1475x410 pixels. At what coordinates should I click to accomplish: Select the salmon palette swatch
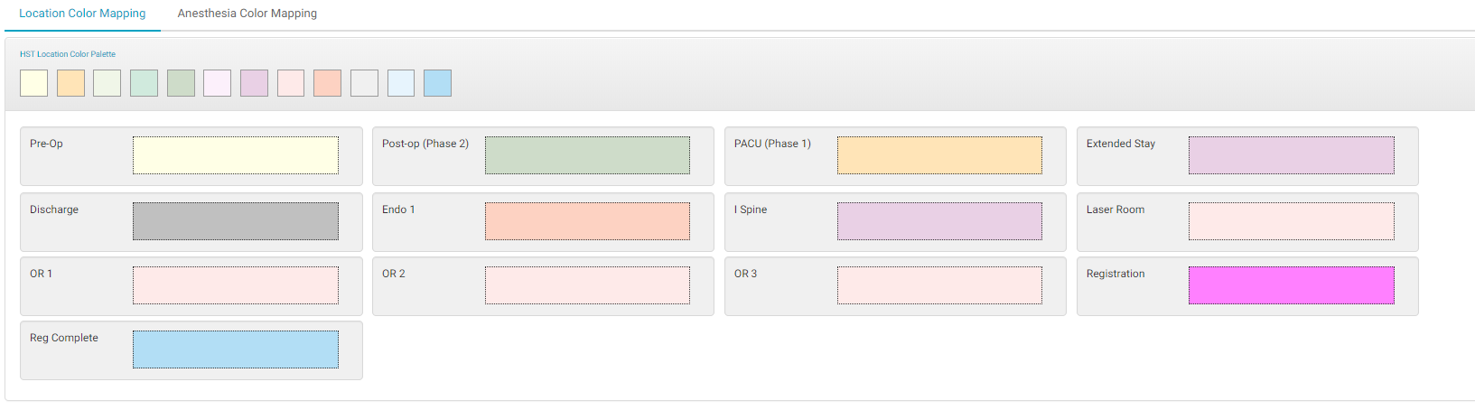tap(327, 83)
